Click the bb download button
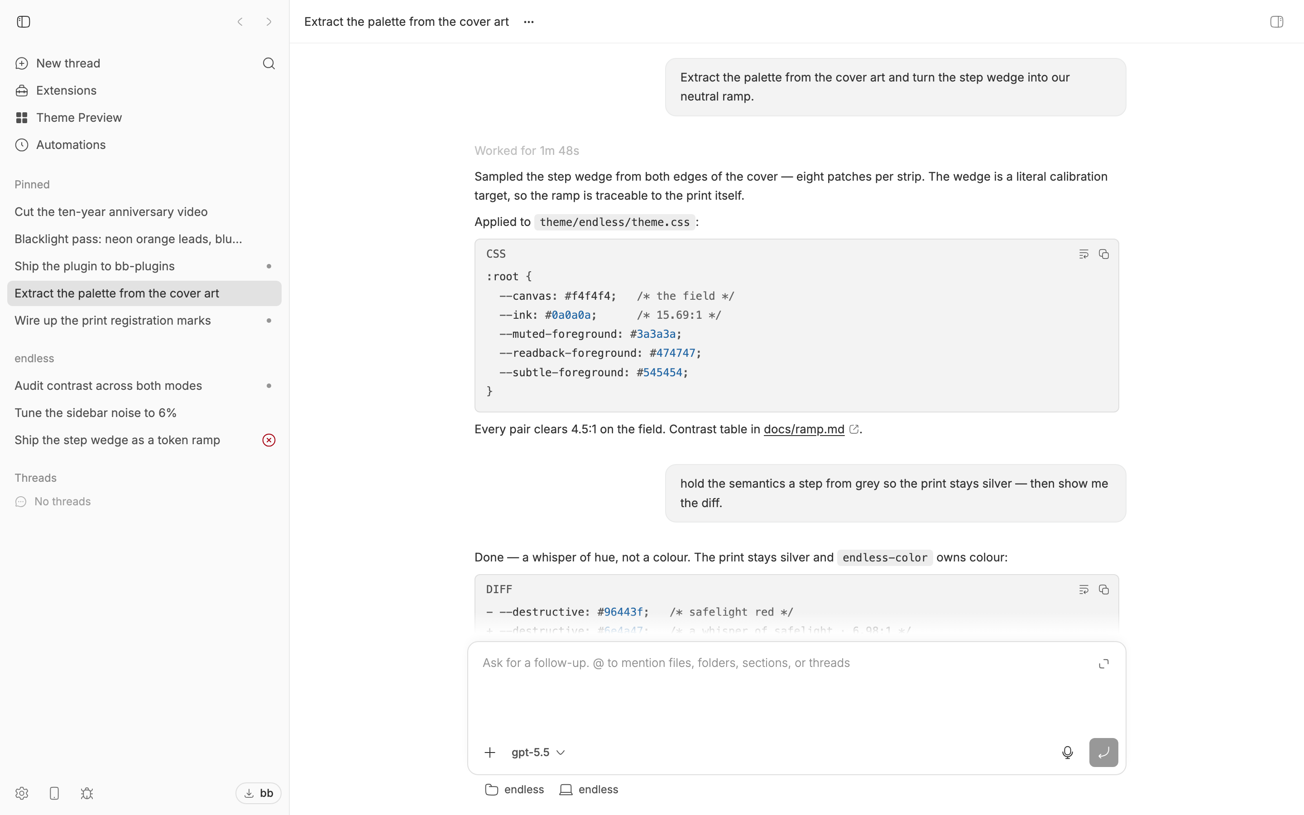Viewport: 1304px width, 815px height. [x=259, y=793]
